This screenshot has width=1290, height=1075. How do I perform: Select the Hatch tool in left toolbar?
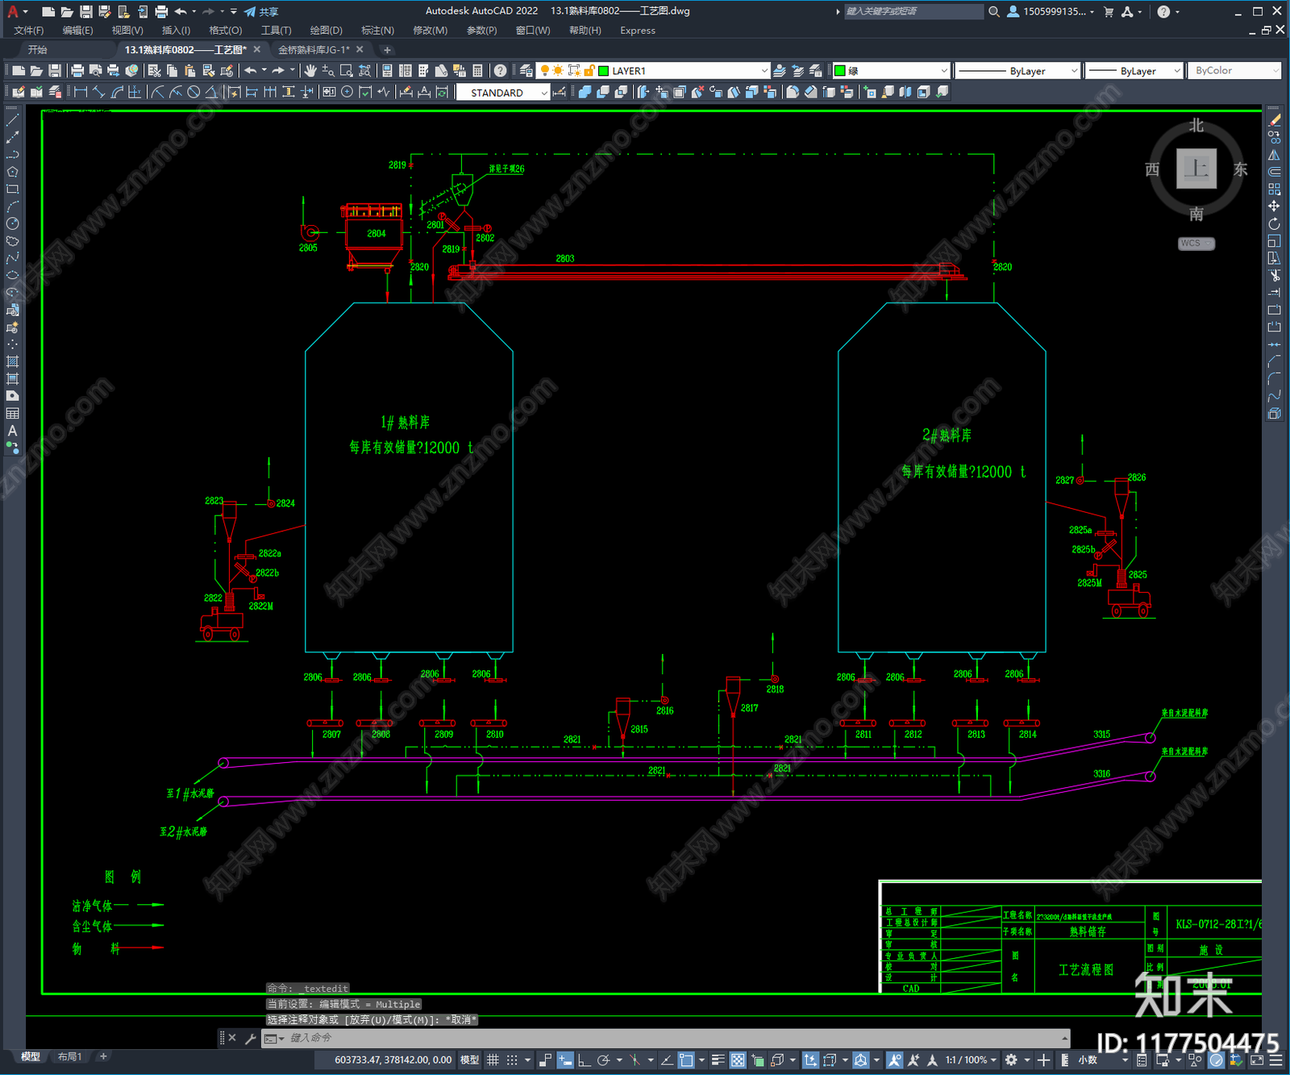[x=12, y=361]
